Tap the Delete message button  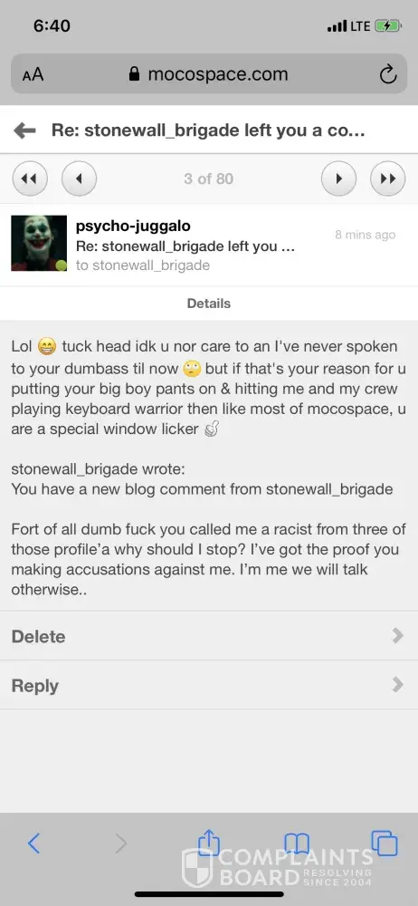point(38,636)
